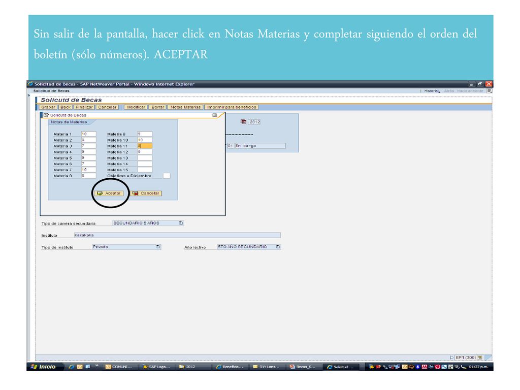
Task: Open the Historial menu
Action: (432, 91)
